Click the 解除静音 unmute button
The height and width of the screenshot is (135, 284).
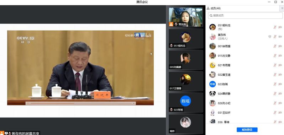click(247, 130)
